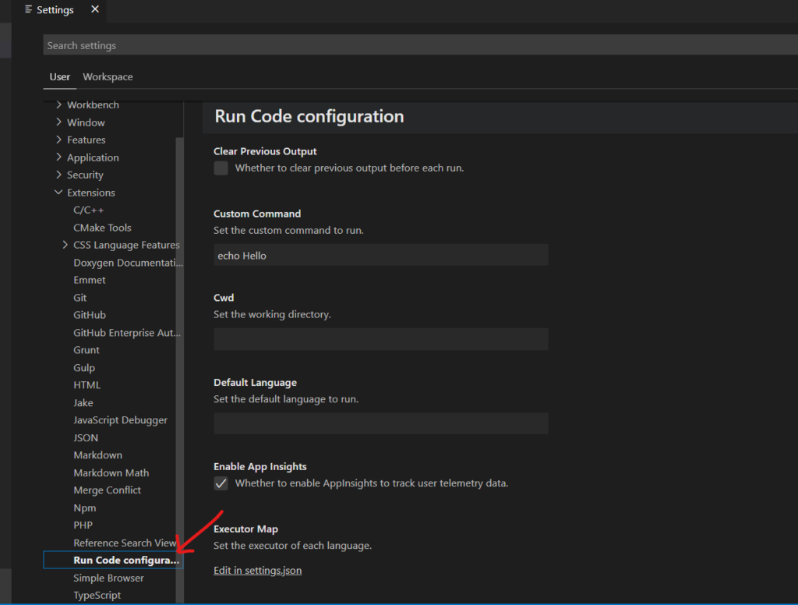Select Simple Browser settings entry
Screen dimensions: 798x605
coord(108,578)
